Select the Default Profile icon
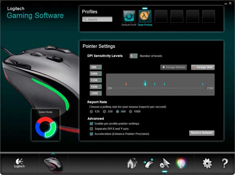 tap(129, 16)
